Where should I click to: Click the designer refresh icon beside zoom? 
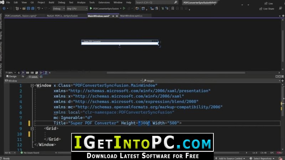19,73
